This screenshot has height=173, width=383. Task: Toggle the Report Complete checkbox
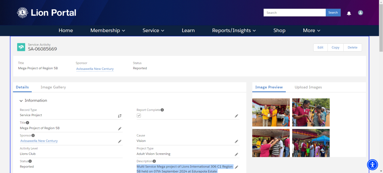(x=139, y=115)
